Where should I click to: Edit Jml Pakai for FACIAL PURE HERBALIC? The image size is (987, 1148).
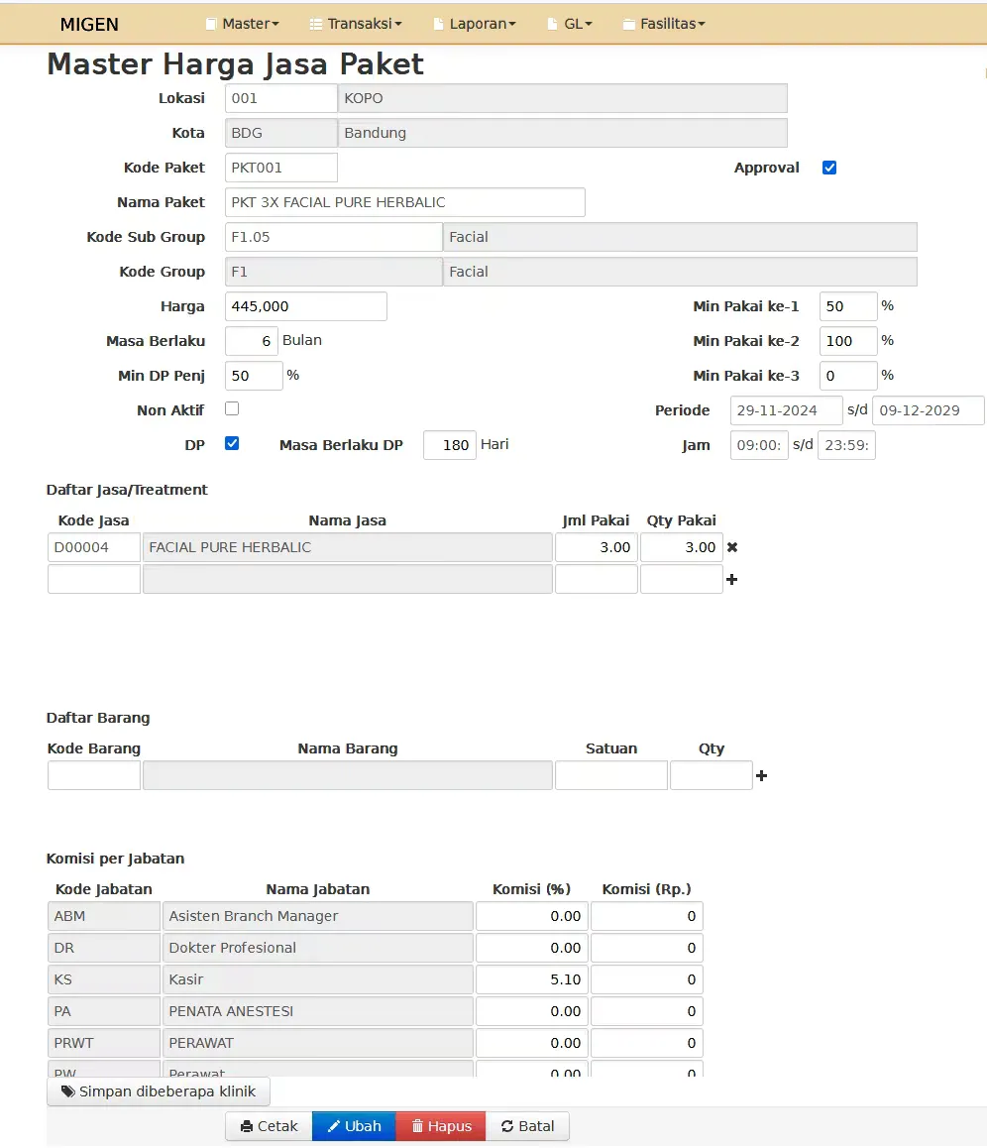(597, 547)
